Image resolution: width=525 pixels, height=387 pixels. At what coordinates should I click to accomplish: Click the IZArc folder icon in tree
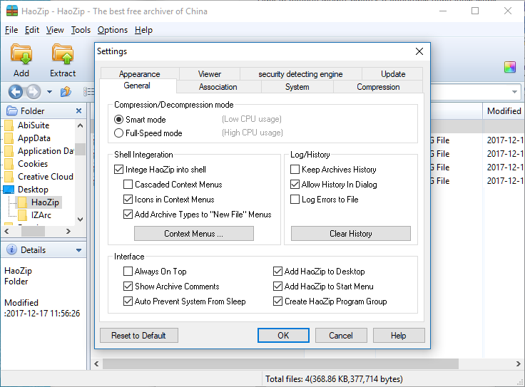tap(22, 215)
